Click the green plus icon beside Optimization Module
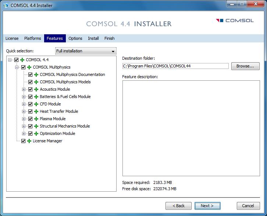This screenshot has height=216, width=267. (x=36, y=133)
